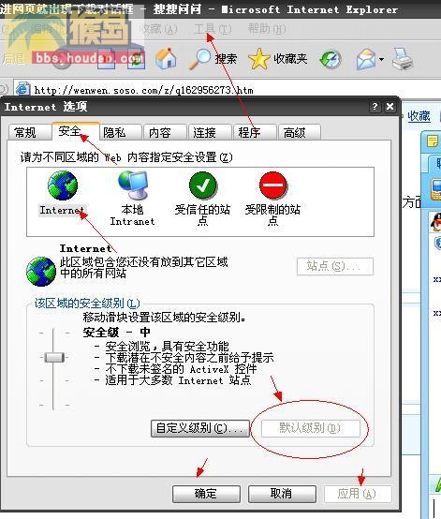
Task: Switch to the 程序 tab
Action: point(255,132)
